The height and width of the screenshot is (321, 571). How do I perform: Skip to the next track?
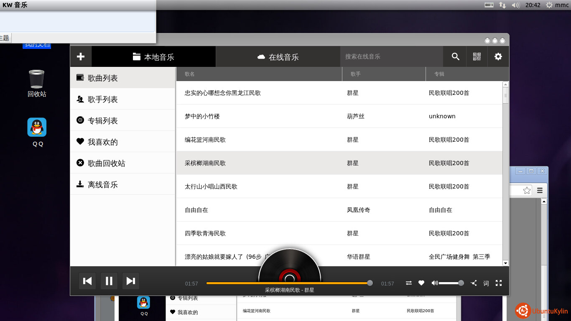tap(131, 281)
